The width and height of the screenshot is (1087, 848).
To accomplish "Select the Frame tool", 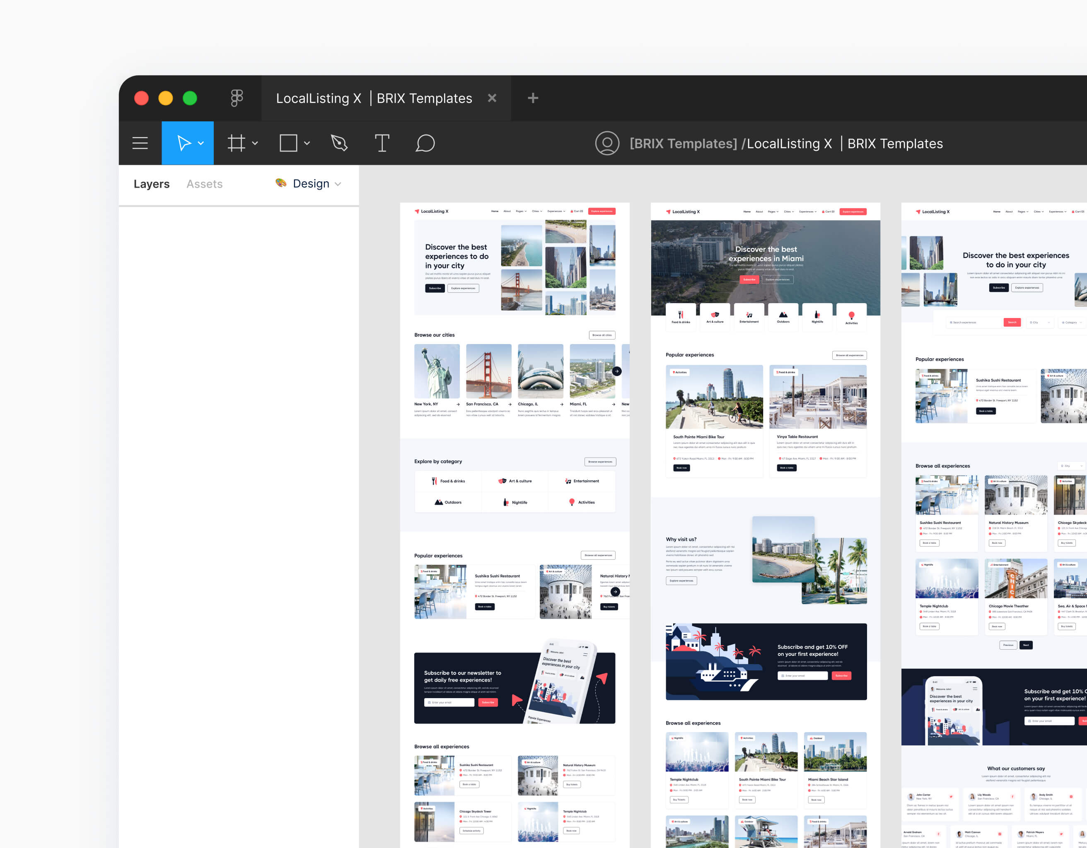I will [x=237, y=143].
